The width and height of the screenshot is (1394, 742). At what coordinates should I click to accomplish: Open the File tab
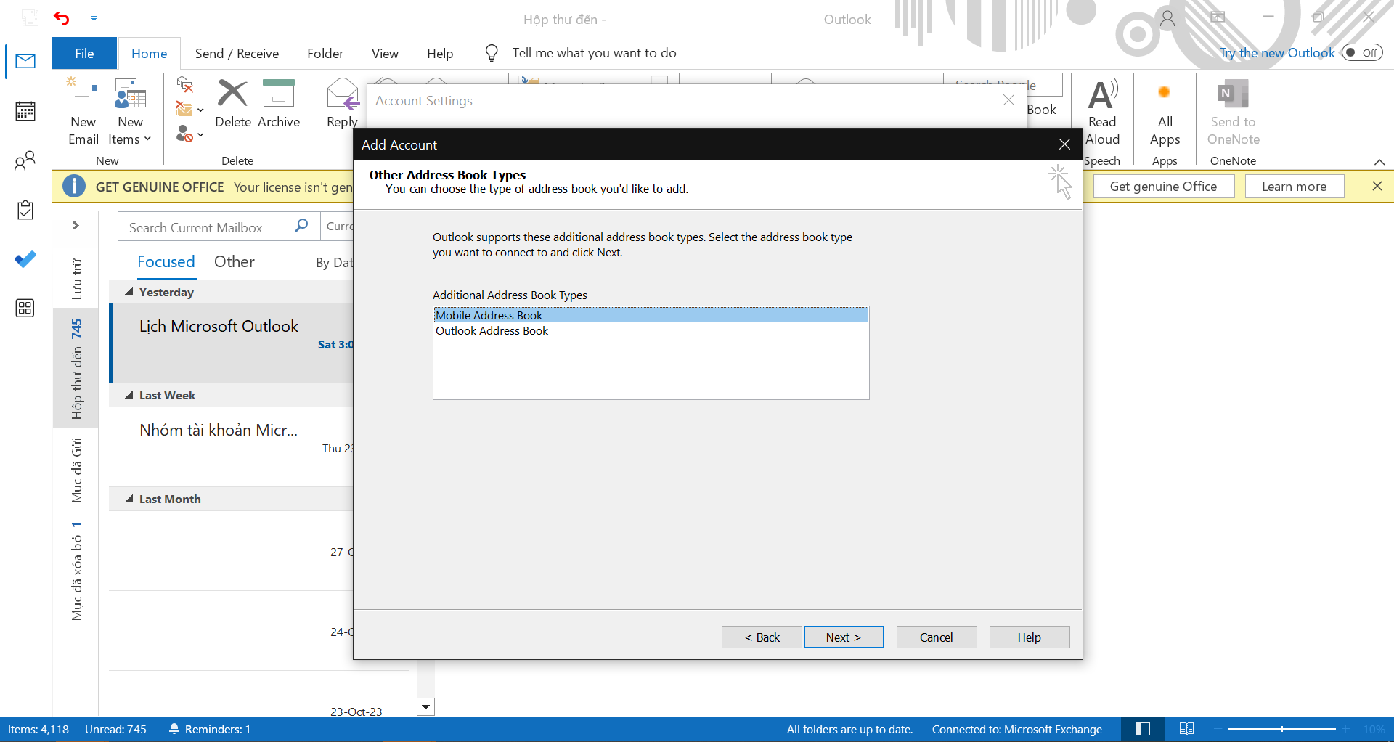(84, 53)
